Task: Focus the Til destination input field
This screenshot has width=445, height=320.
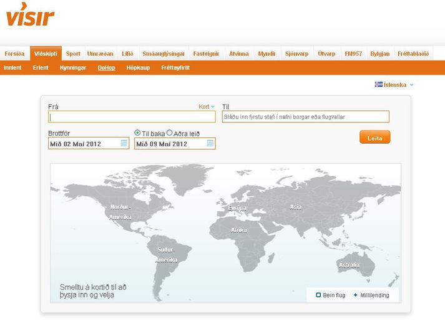Action: [x=305, y=117]
